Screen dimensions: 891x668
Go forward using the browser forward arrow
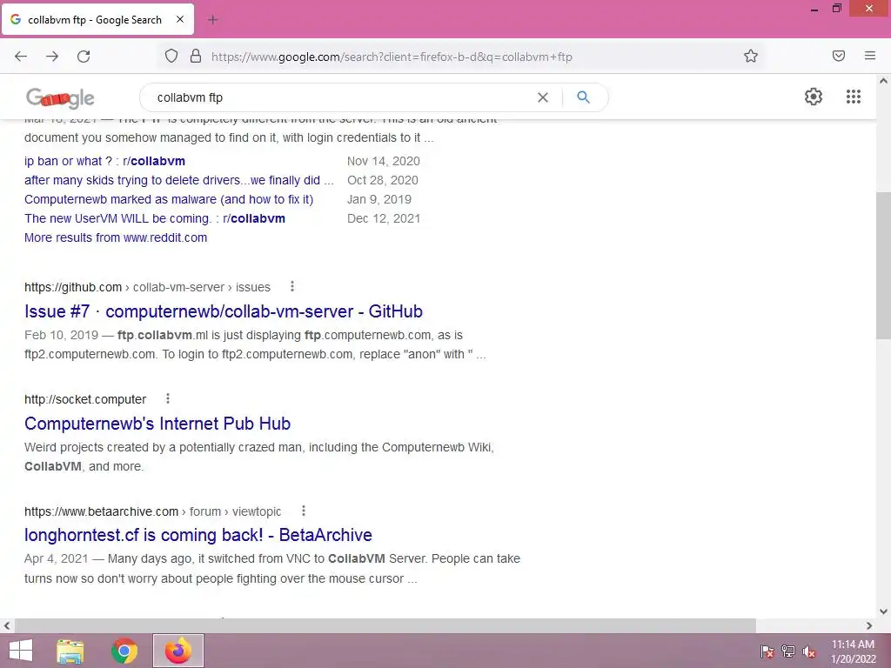pos(52,57)
